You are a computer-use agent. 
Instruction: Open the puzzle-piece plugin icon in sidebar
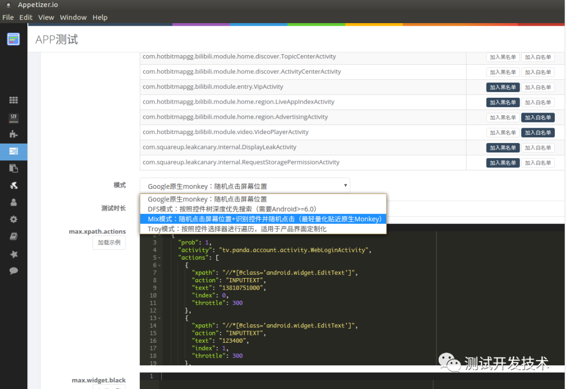click(x=13, y=134)
